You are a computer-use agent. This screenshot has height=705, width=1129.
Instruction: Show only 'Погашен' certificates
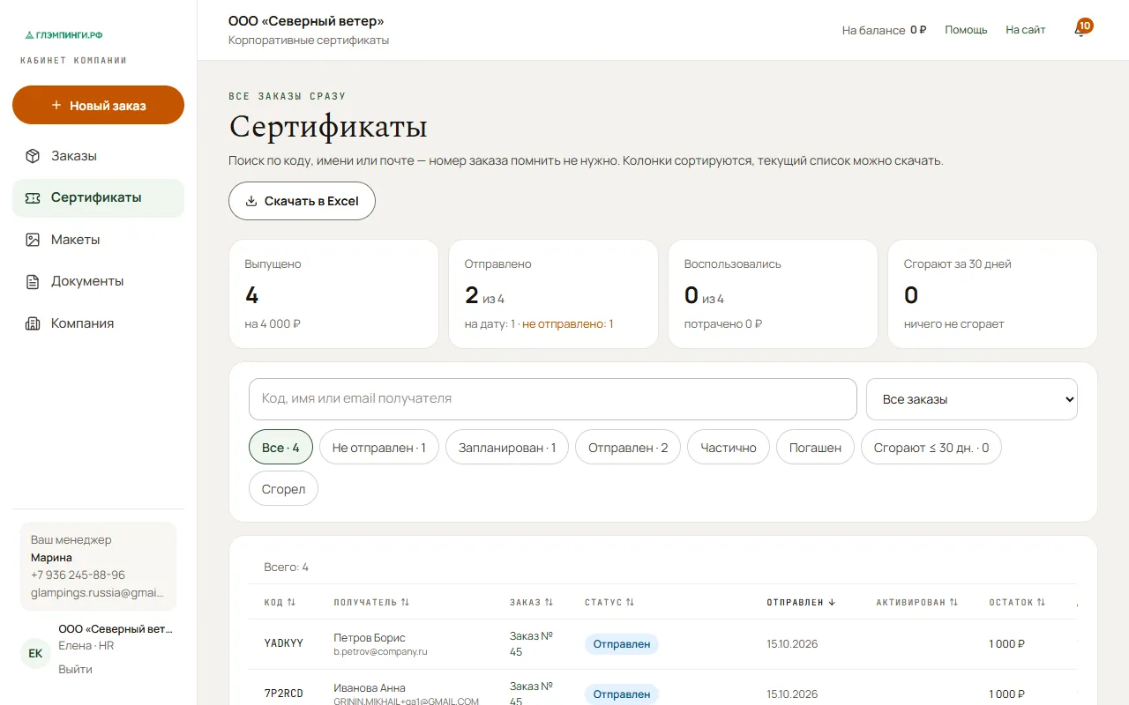point(815,448)
